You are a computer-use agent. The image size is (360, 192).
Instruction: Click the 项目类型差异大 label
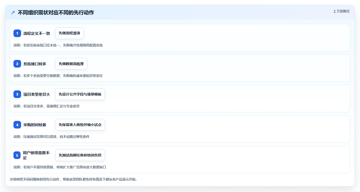pos(37,94)
